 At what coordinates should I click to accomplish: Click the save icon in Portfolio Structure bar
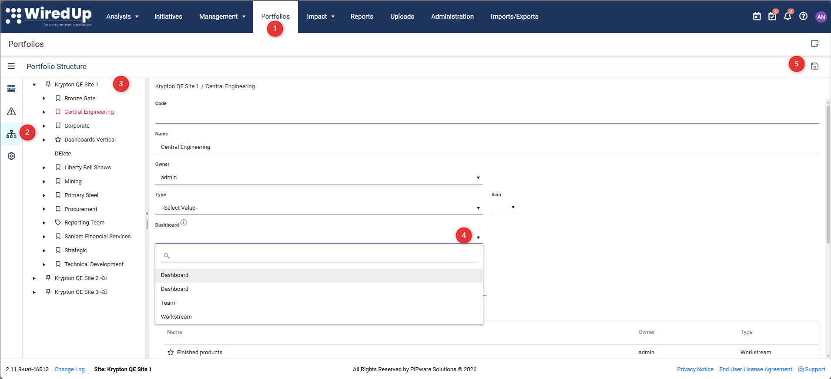pos(815,66)
